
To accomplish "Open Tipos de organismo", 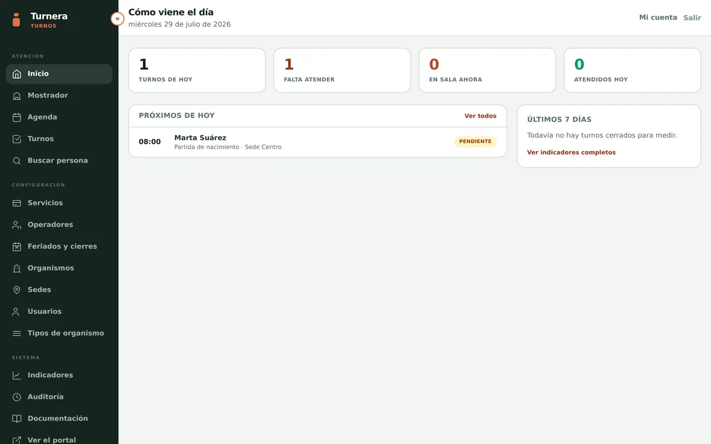I will 59,333.
